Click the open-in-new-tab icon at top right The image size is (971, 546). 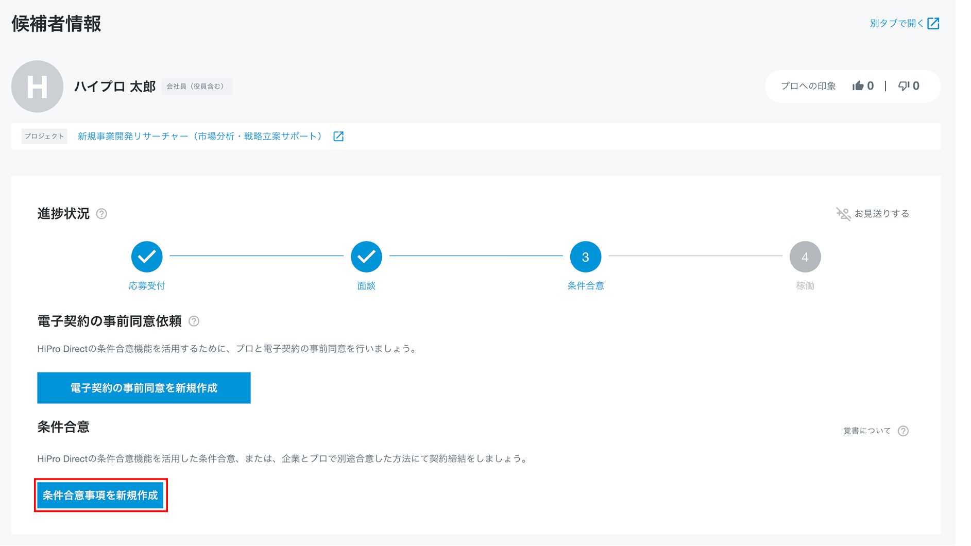(x=933, y=24)
